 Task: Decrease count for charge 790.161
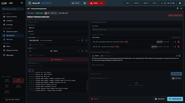171,42
